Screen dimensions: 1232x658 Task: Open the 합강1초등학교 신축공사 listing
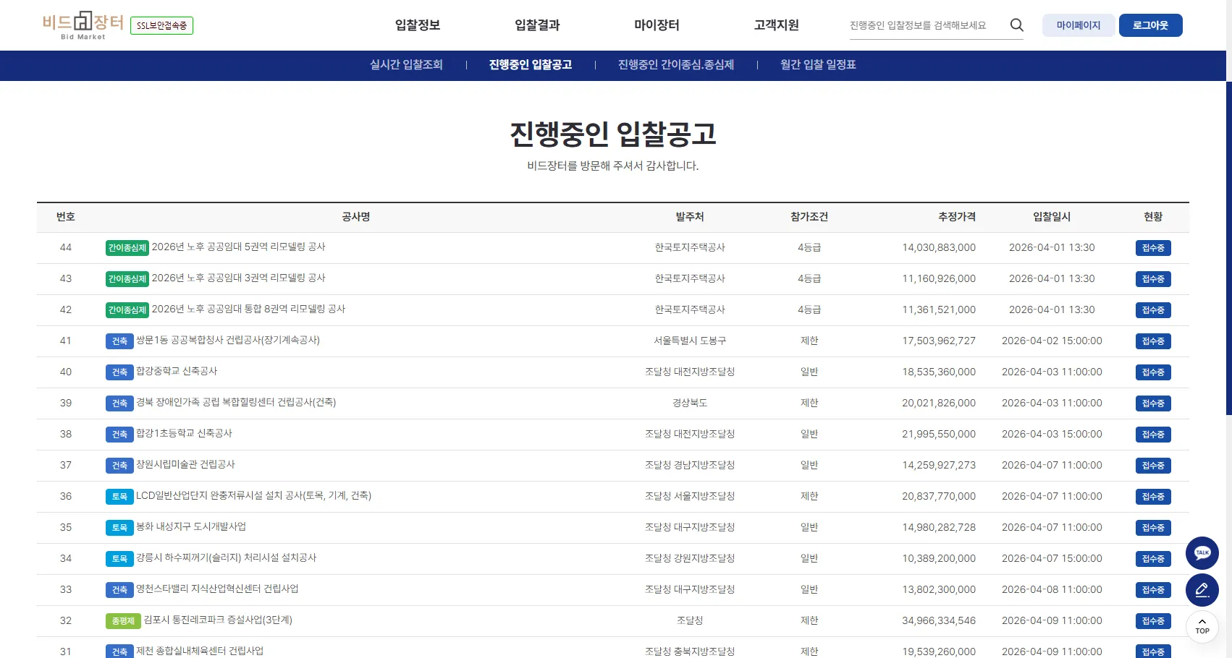pyautogui.click(x=184, y=434)
